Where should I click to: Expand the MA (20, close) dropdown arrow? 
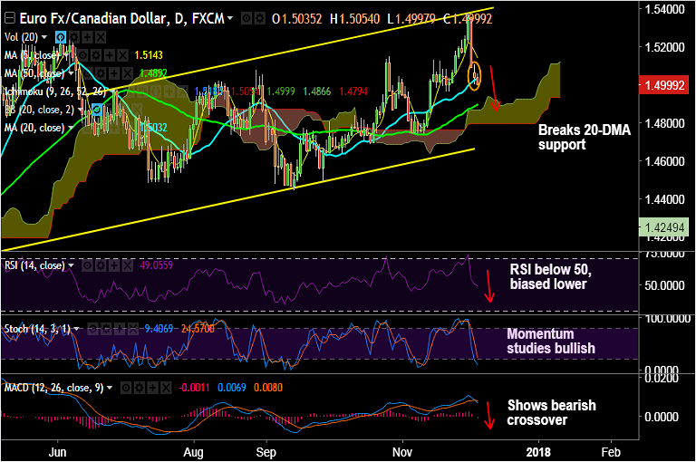coord(71,128)
